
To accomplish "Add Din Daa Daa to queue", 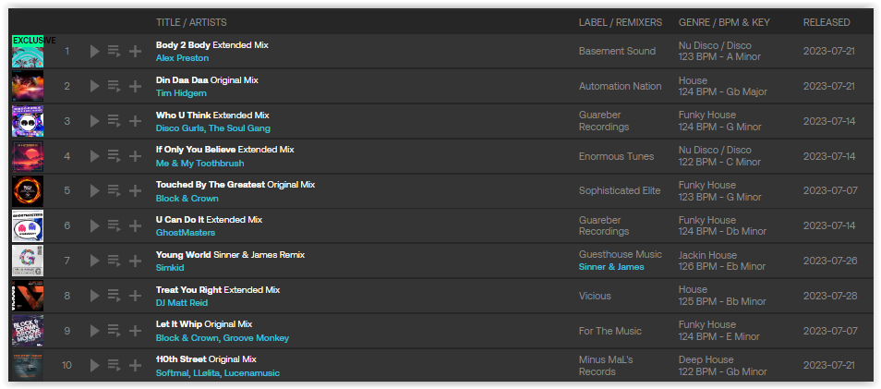I will [x=115, y=86].
